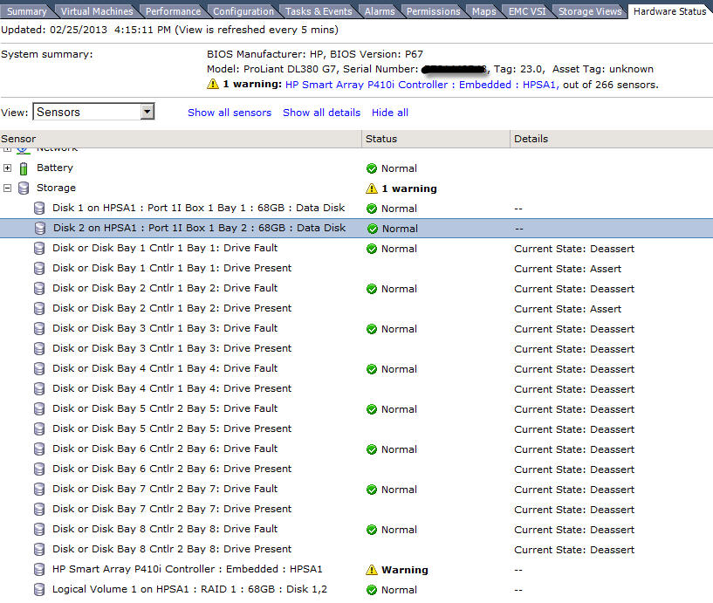Click the disk icon beside Bay 2 Drive Fault
Image resolution: width=713 pixels, height=603 pixels.
pos(39,288)
